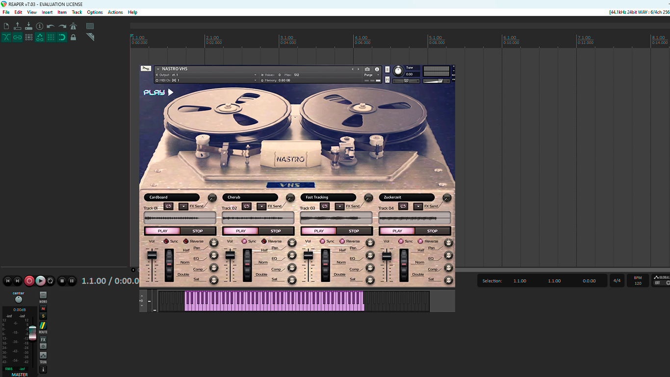Go to project start with the transport button
Screen dimensions: 670x377
pos(7,281)
